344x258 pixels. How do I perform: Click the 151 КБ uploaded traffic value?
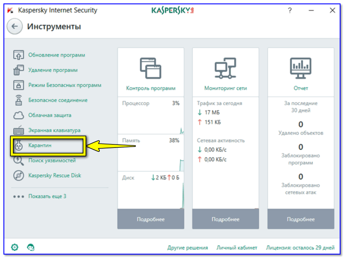click(212, 122)
